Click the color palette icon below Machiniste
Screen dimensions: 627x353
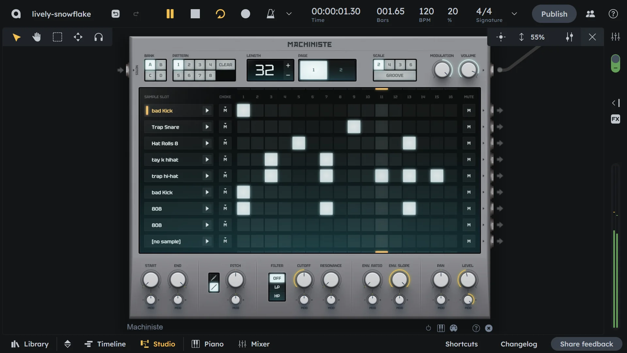[x=454, y=328]
